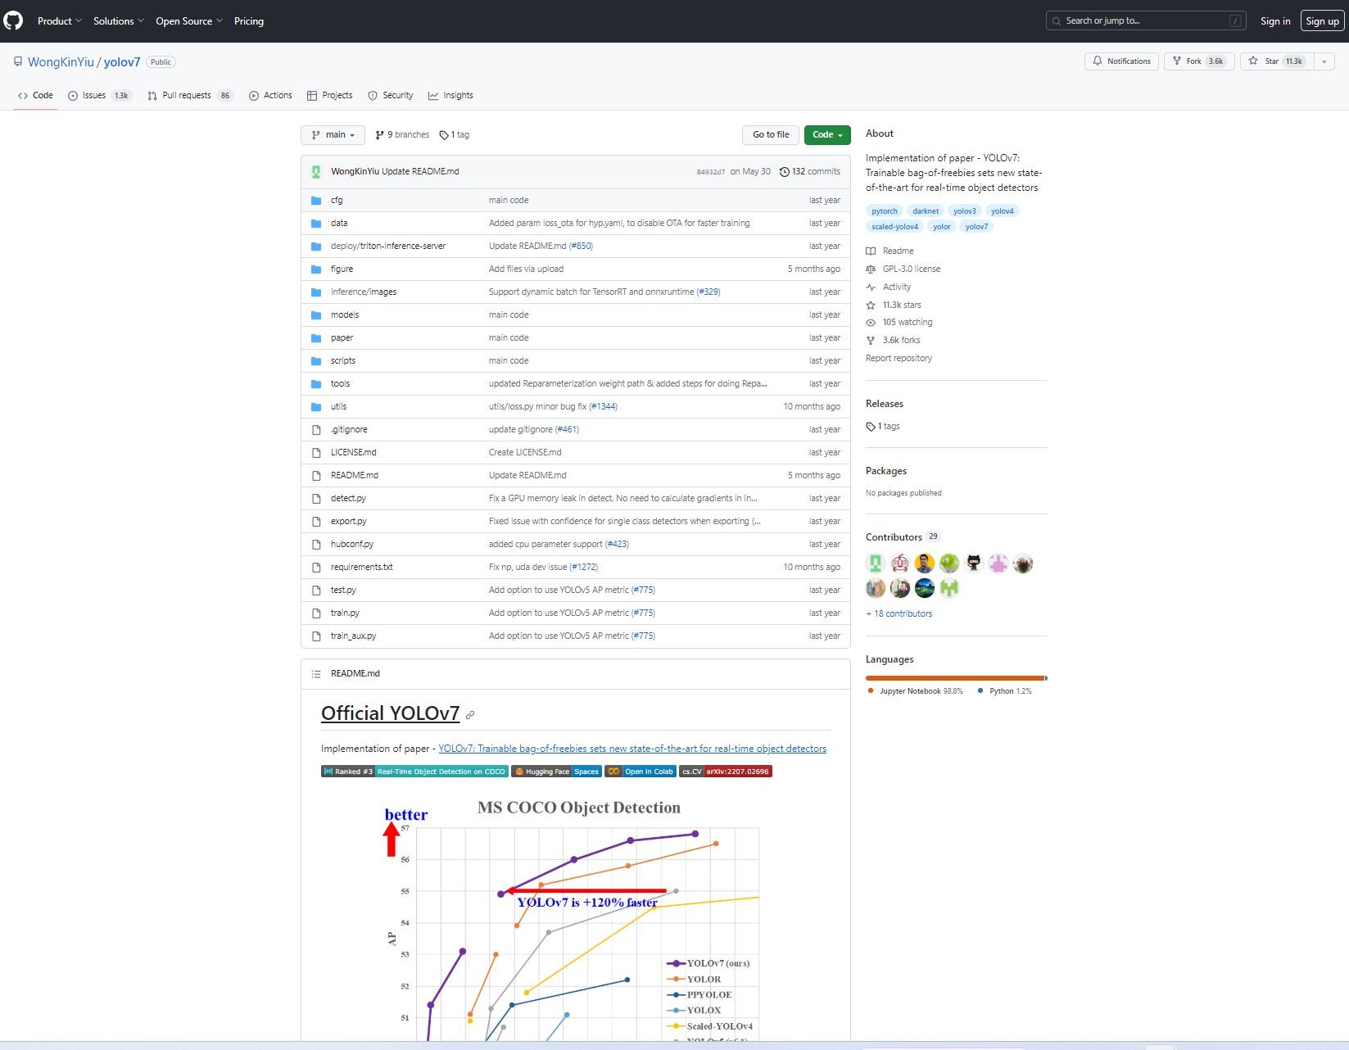The height and width of the screenshot is (1050, 1349).
Task: Click the file icon beside .gitignore
Action: tap(316, 430)
